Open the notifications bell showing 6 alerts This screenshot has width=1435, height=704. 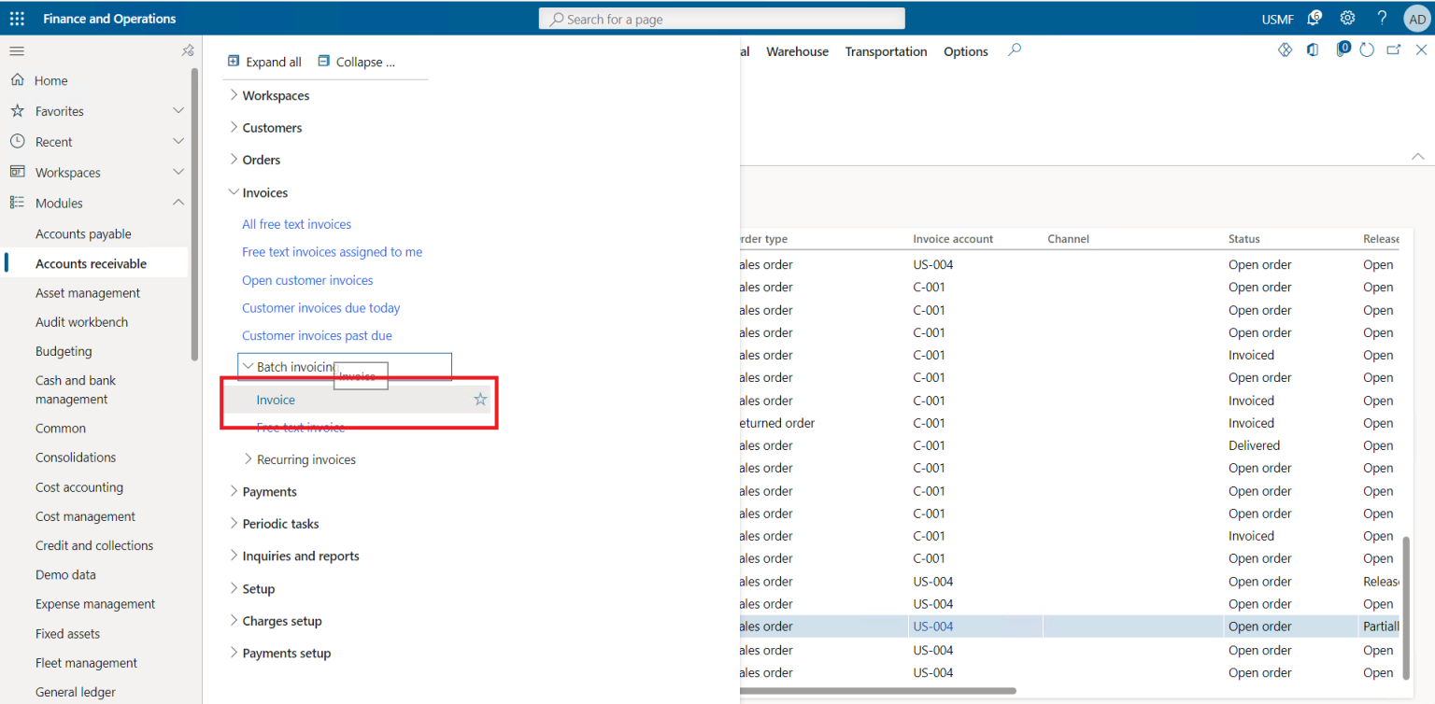coord(1314,18)
